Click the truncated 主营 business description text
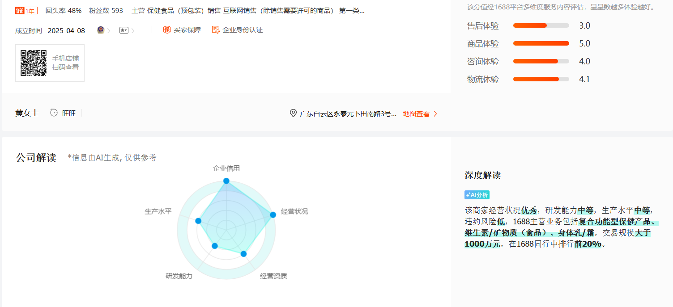The height and width of the screenshot is (307, 673). click(x=248, y=11)
